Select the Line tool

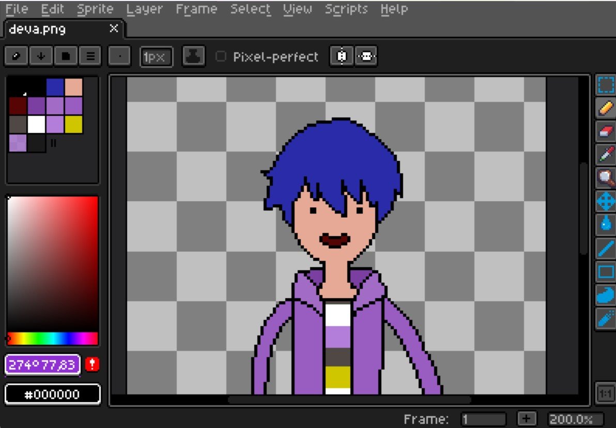(605, 248)
